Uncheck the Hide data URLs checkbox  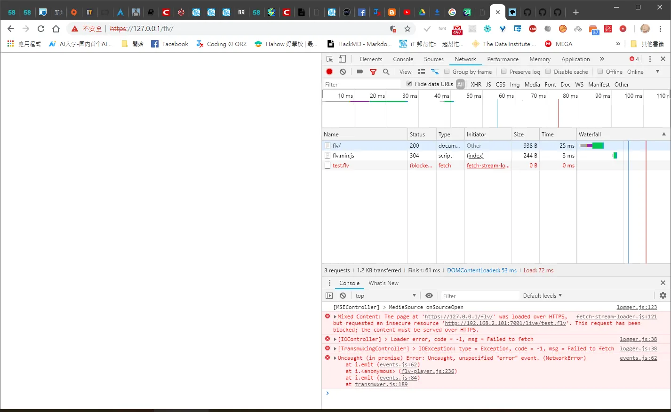coord(409,84)
